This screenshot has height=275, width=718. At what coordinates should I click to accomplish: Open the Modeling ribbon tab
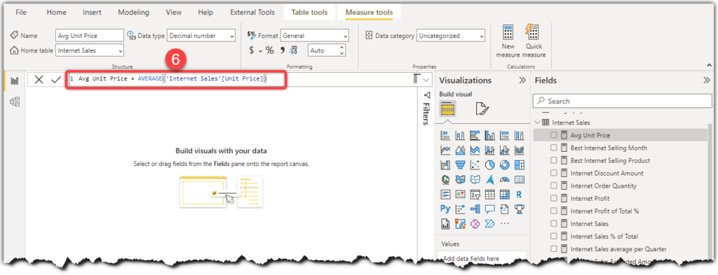(x=134, y=13)
